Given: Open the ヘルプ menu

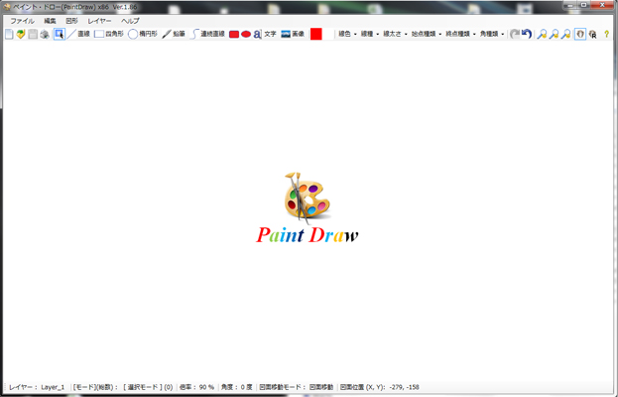Looking at the screenshot, I should 130,21.
